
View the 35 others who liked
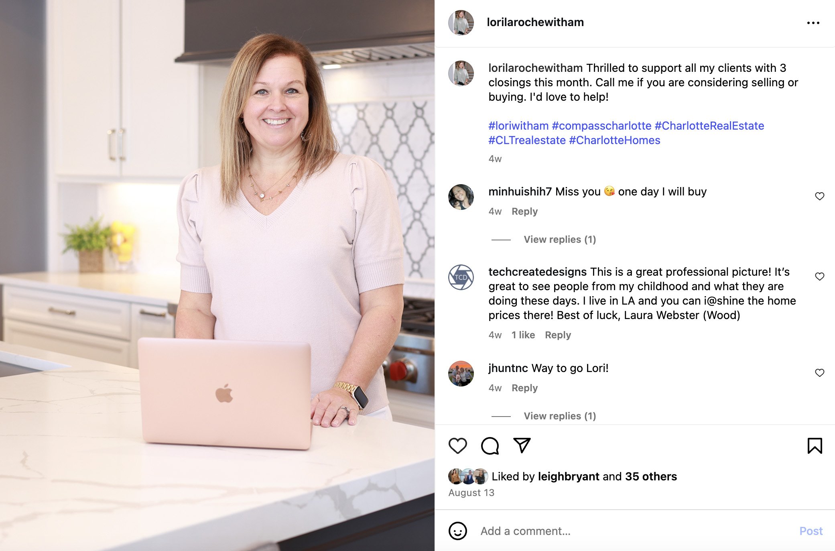651,476
